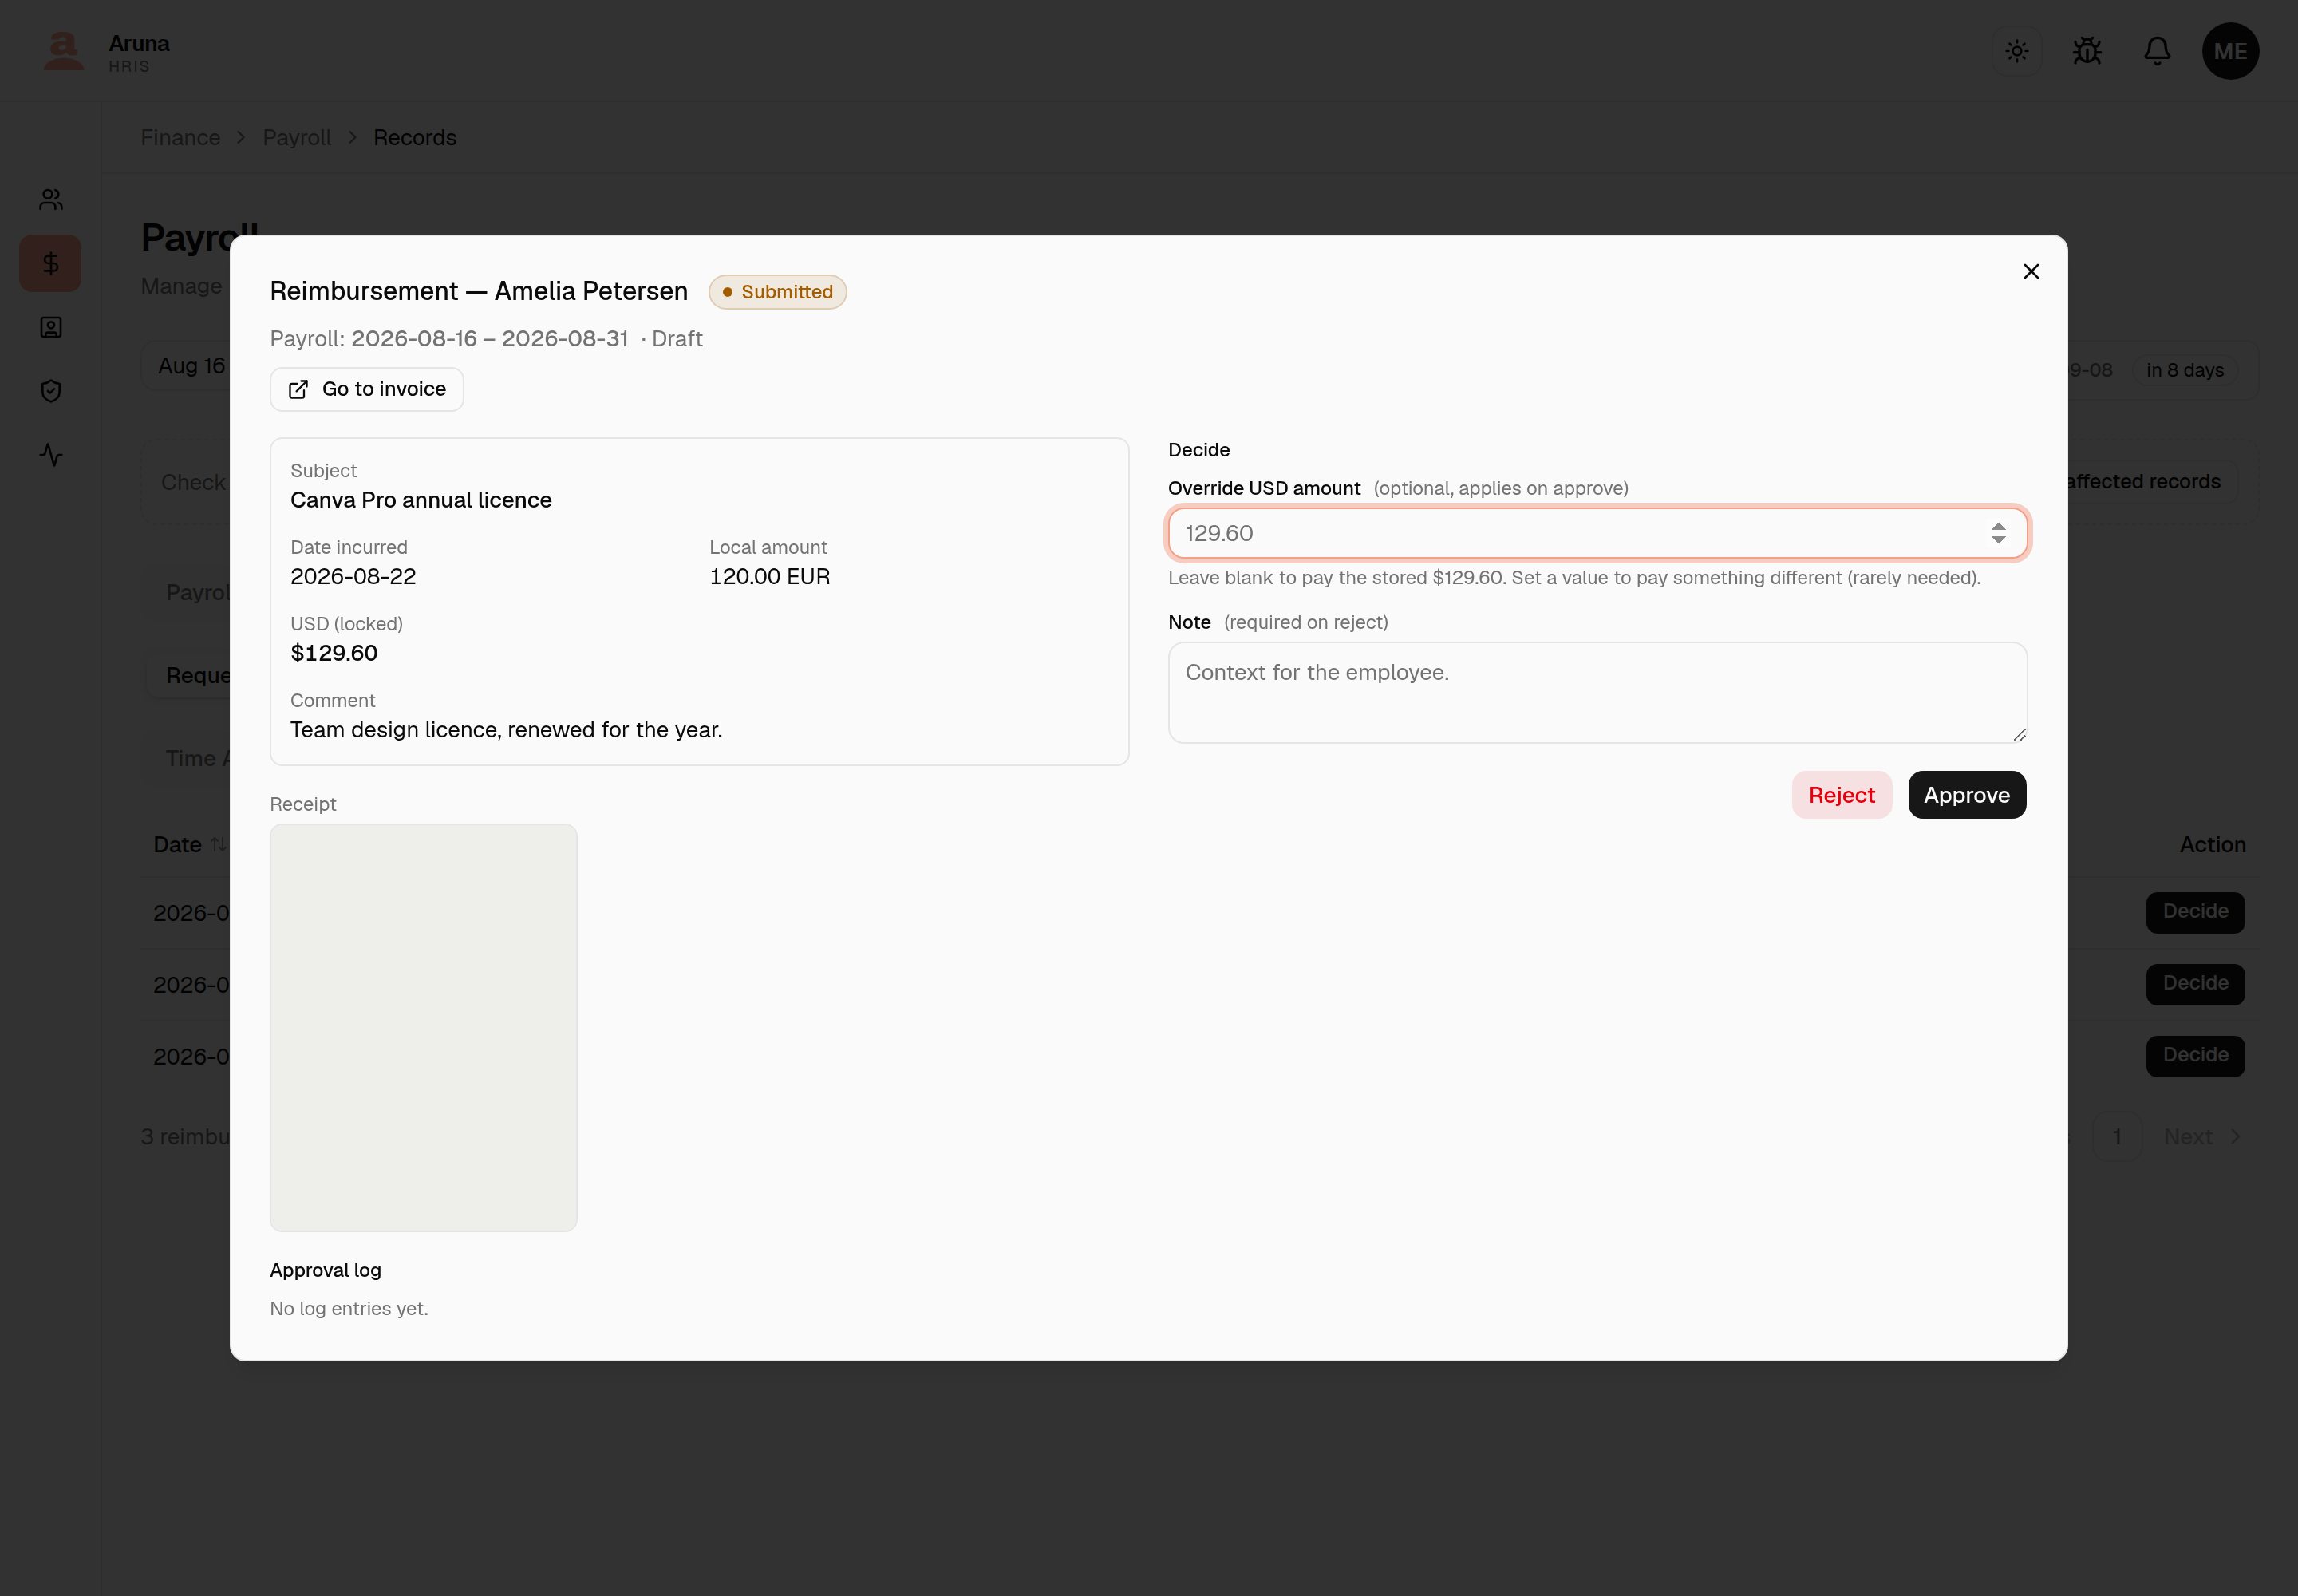This screenshot has height=1596, width=2298.
Task: Click the second row Decide button
Action: (2195, 984)
